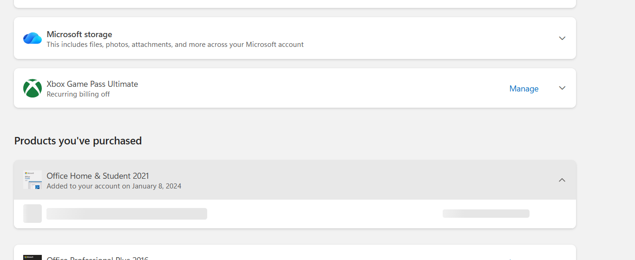Click the Microsoft storage description text
This screenshot has width=635, height=260.
(x=175, y=45)
